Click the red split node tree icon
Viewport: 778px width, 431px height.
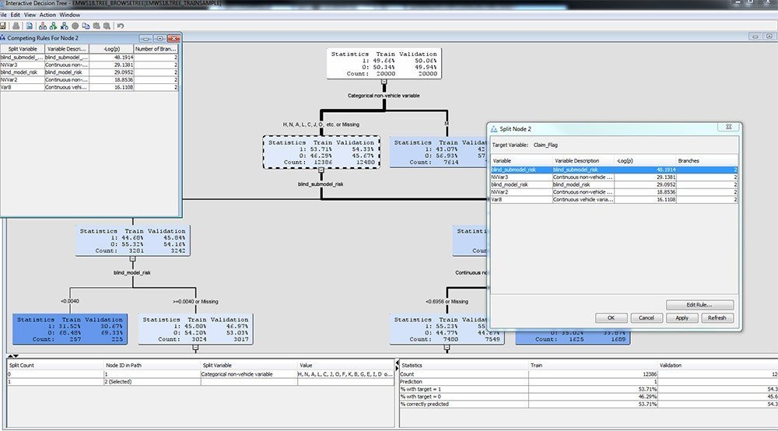click(x=41, y=26)
